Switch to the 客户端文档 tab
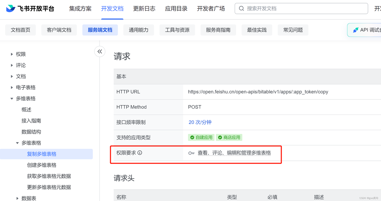 (59, 30)
